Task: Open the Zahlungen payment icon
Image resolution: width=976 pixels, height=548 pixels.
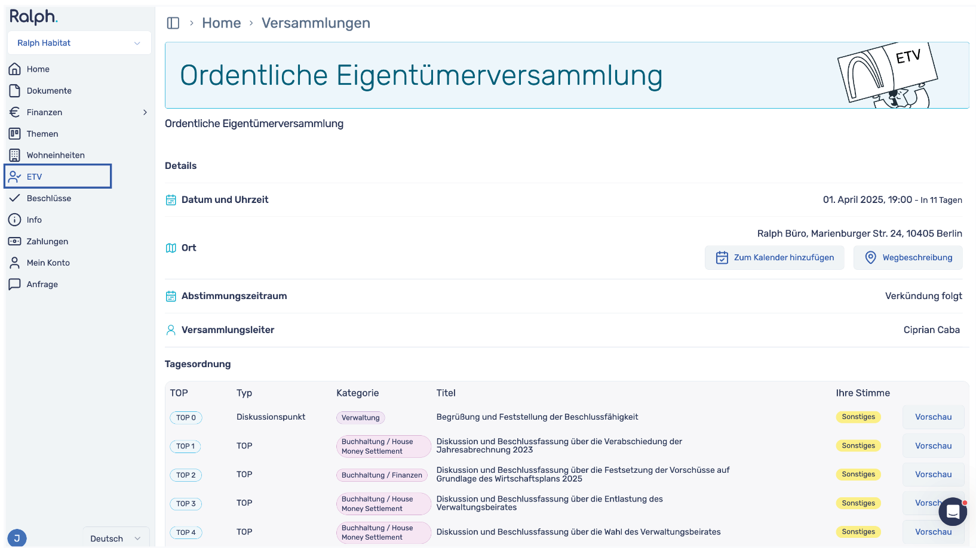Action: tap(15, 241)
